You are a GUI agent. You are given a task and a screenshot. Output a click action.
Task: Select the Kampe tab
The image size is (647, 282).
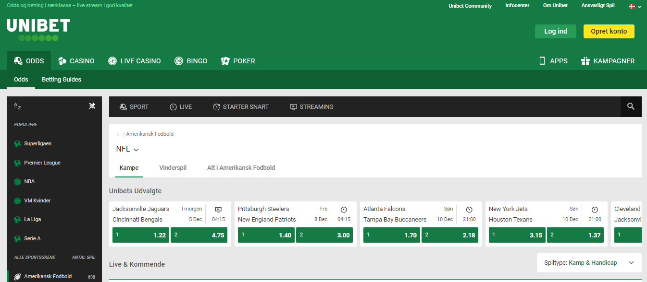click(x=129, y=168)
